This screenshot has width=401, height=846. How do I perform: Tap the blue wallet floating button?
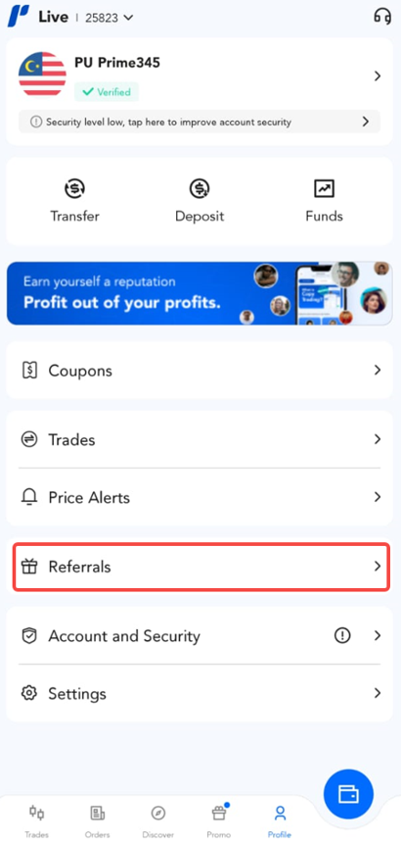pos(348,794)
